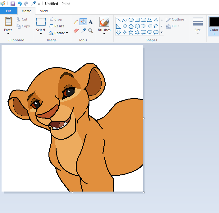Choose the Diamond shape
The height and width of the screenshot is (213, 219).
[125, 26]
